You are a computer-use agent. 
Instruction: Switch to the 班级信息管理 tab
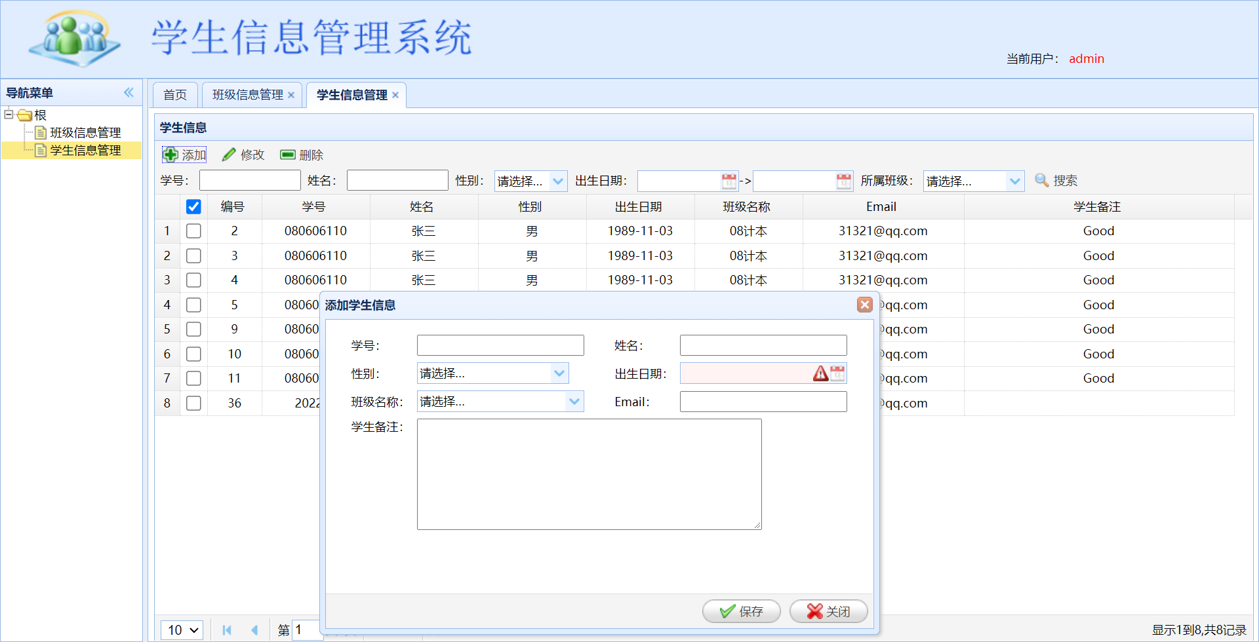[247, 94]
